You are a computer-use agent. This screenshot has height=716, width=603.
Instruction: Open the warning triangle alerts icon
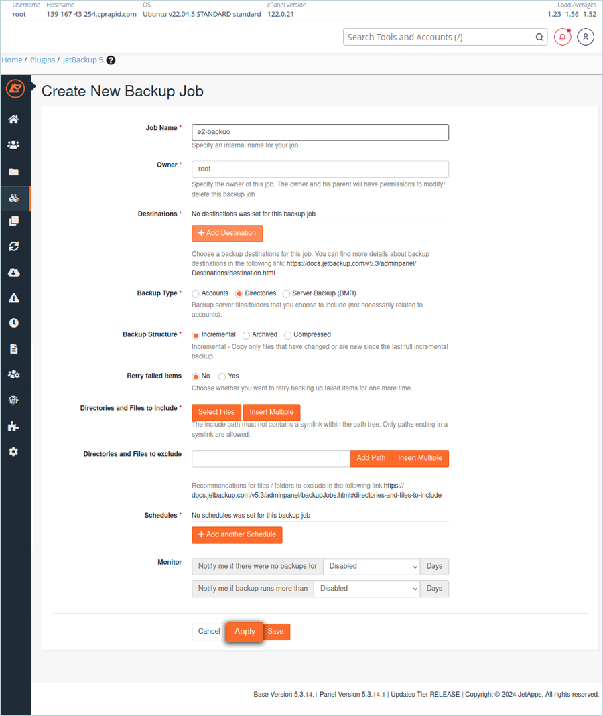[x=13, y=298]
